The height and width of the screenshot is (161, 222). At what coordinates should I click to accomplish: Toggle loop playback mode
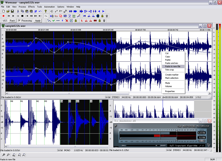point(46,16)
